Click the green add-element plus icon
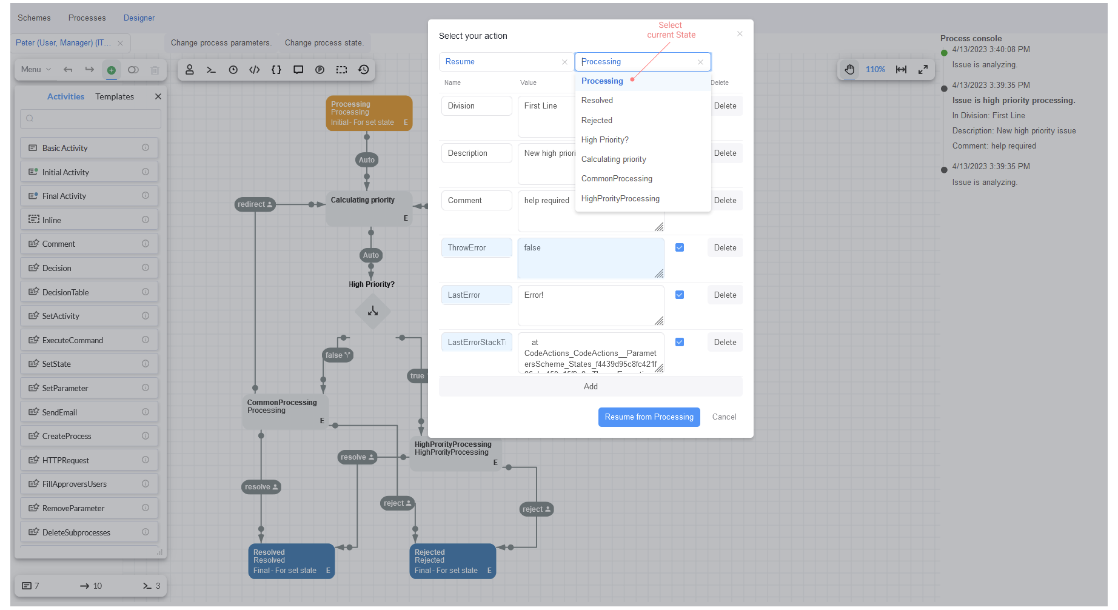1118x610 pixels. pos(112,70)
